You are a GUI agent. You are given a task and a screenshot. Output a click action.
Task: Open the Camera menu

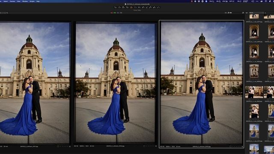coord(12,1)
